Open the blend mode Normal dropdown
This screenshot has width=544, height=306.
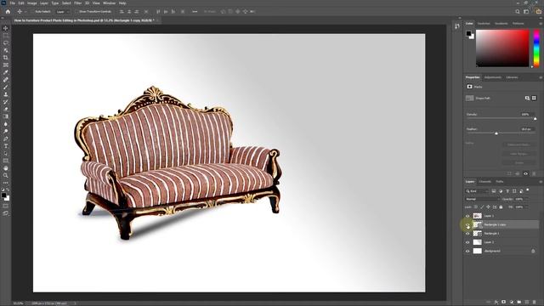coord(482,199)
